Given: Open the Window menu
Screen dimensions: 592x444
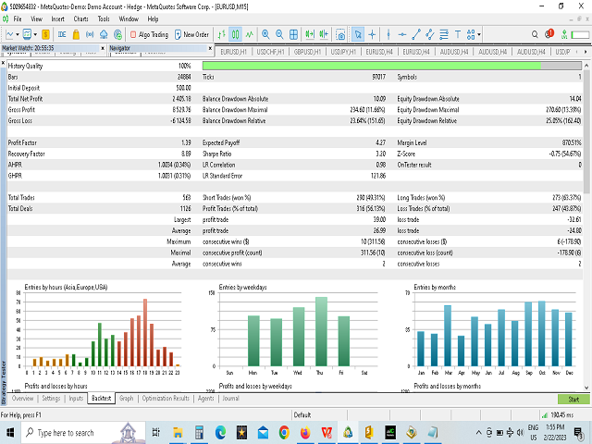Looking at the screenshot, I should pyautogui.click(x=129, y=18).
